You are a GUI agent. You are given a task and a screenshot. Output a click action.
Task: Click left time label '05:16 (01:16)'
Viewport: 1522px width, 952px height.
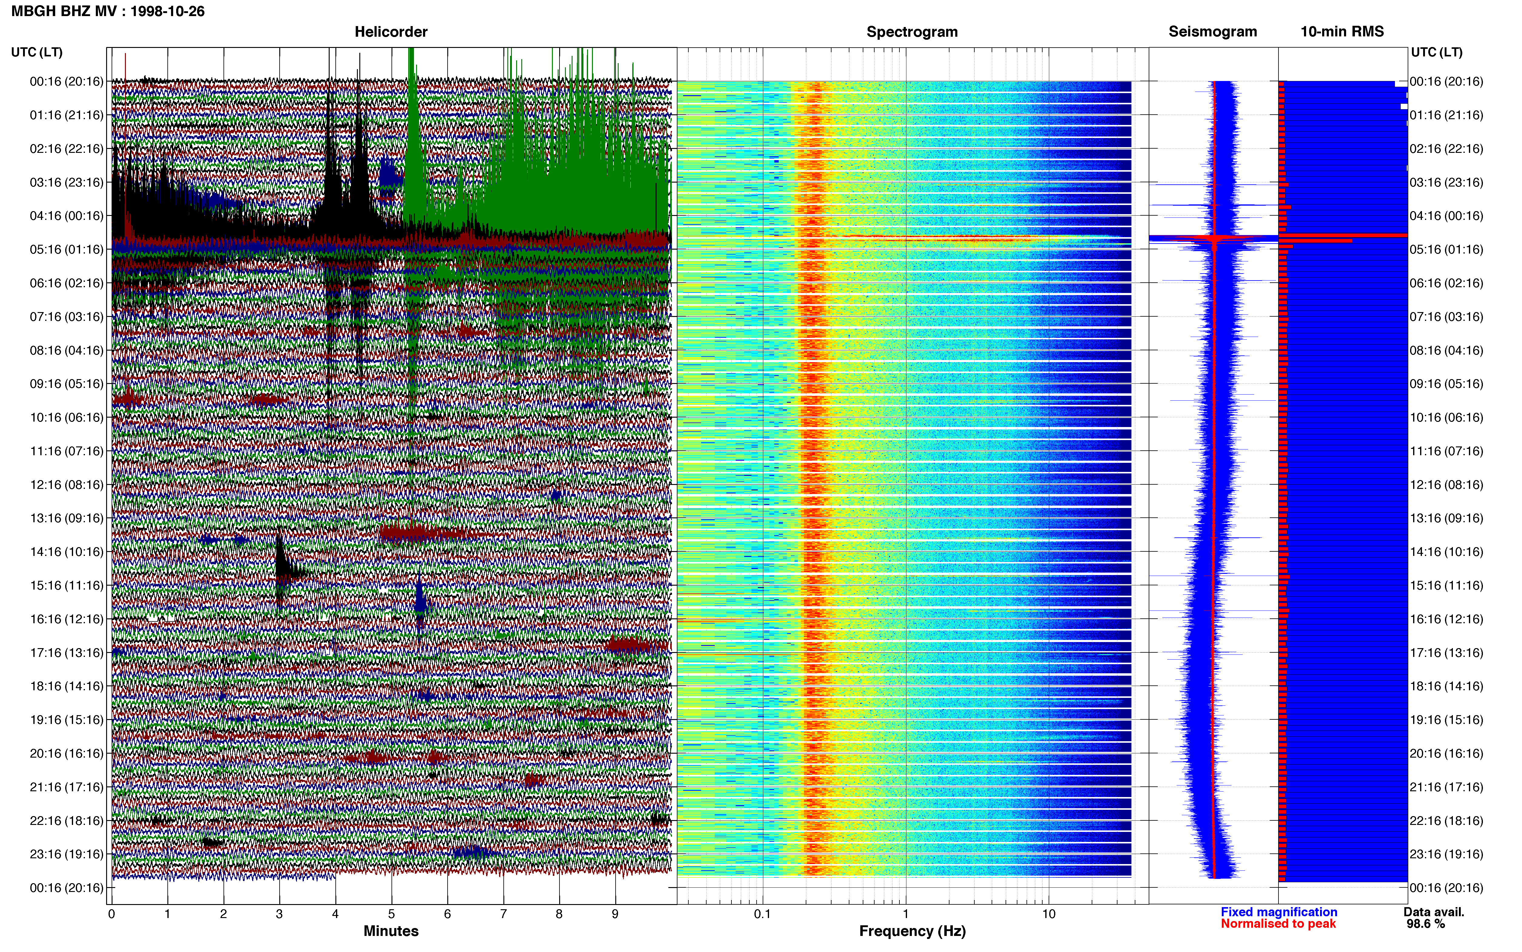pos(67,249)
